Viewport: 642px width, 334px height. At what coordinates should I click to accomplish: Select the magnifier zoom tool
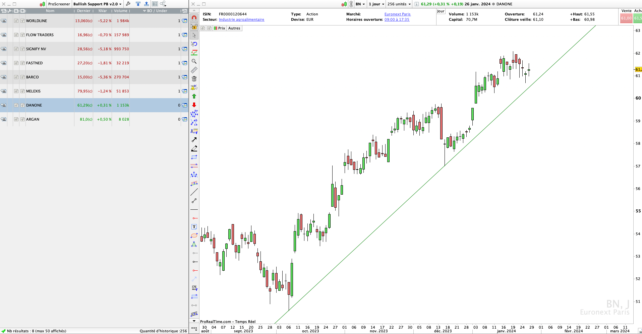coord(194,61)
